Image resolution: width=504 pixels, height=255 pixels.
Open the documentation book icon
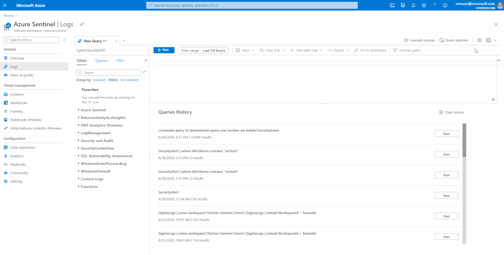488,40
